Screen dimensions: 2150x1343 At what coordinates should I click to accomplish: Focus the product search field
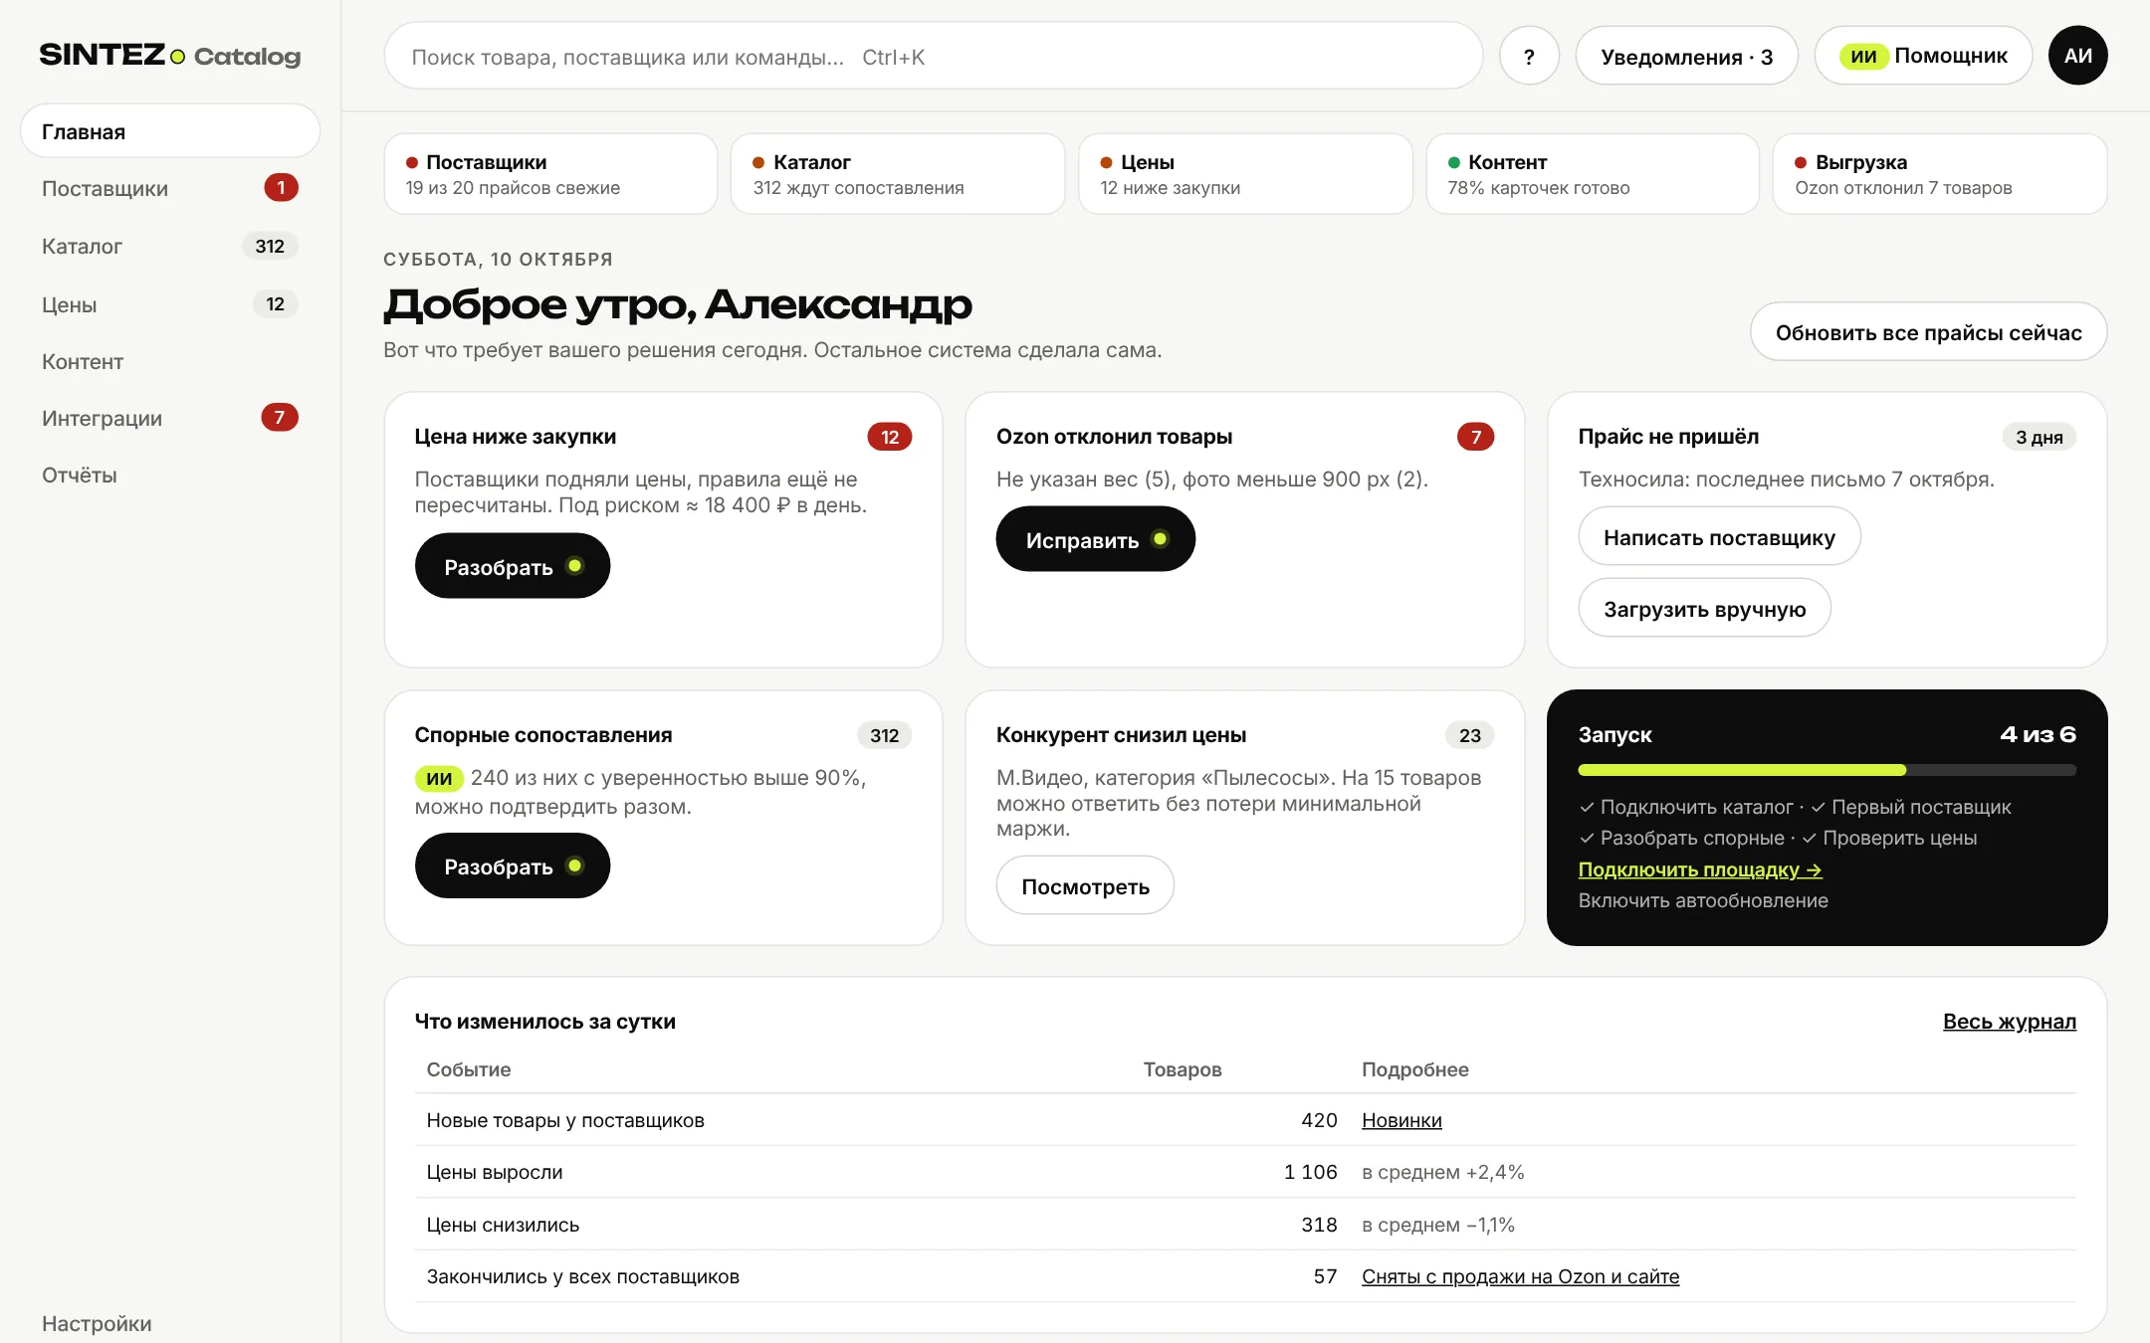point(933,56)
